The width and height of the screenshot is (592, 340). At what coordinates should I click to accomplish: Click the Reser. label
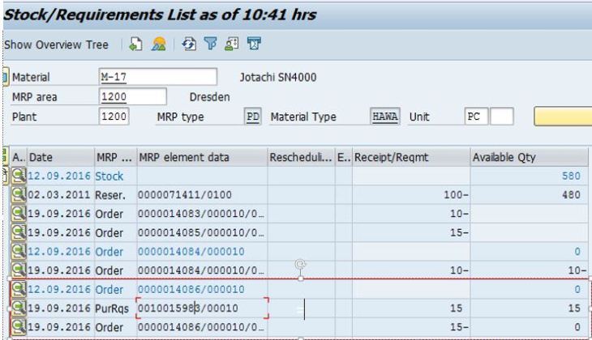pos(110,195)
